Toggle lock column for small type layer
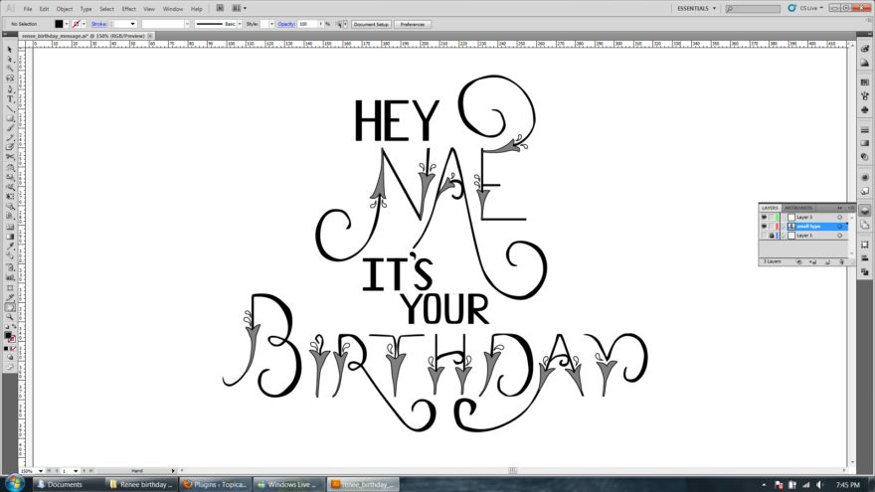The image size is (875, 492). (x=772, y=227)
